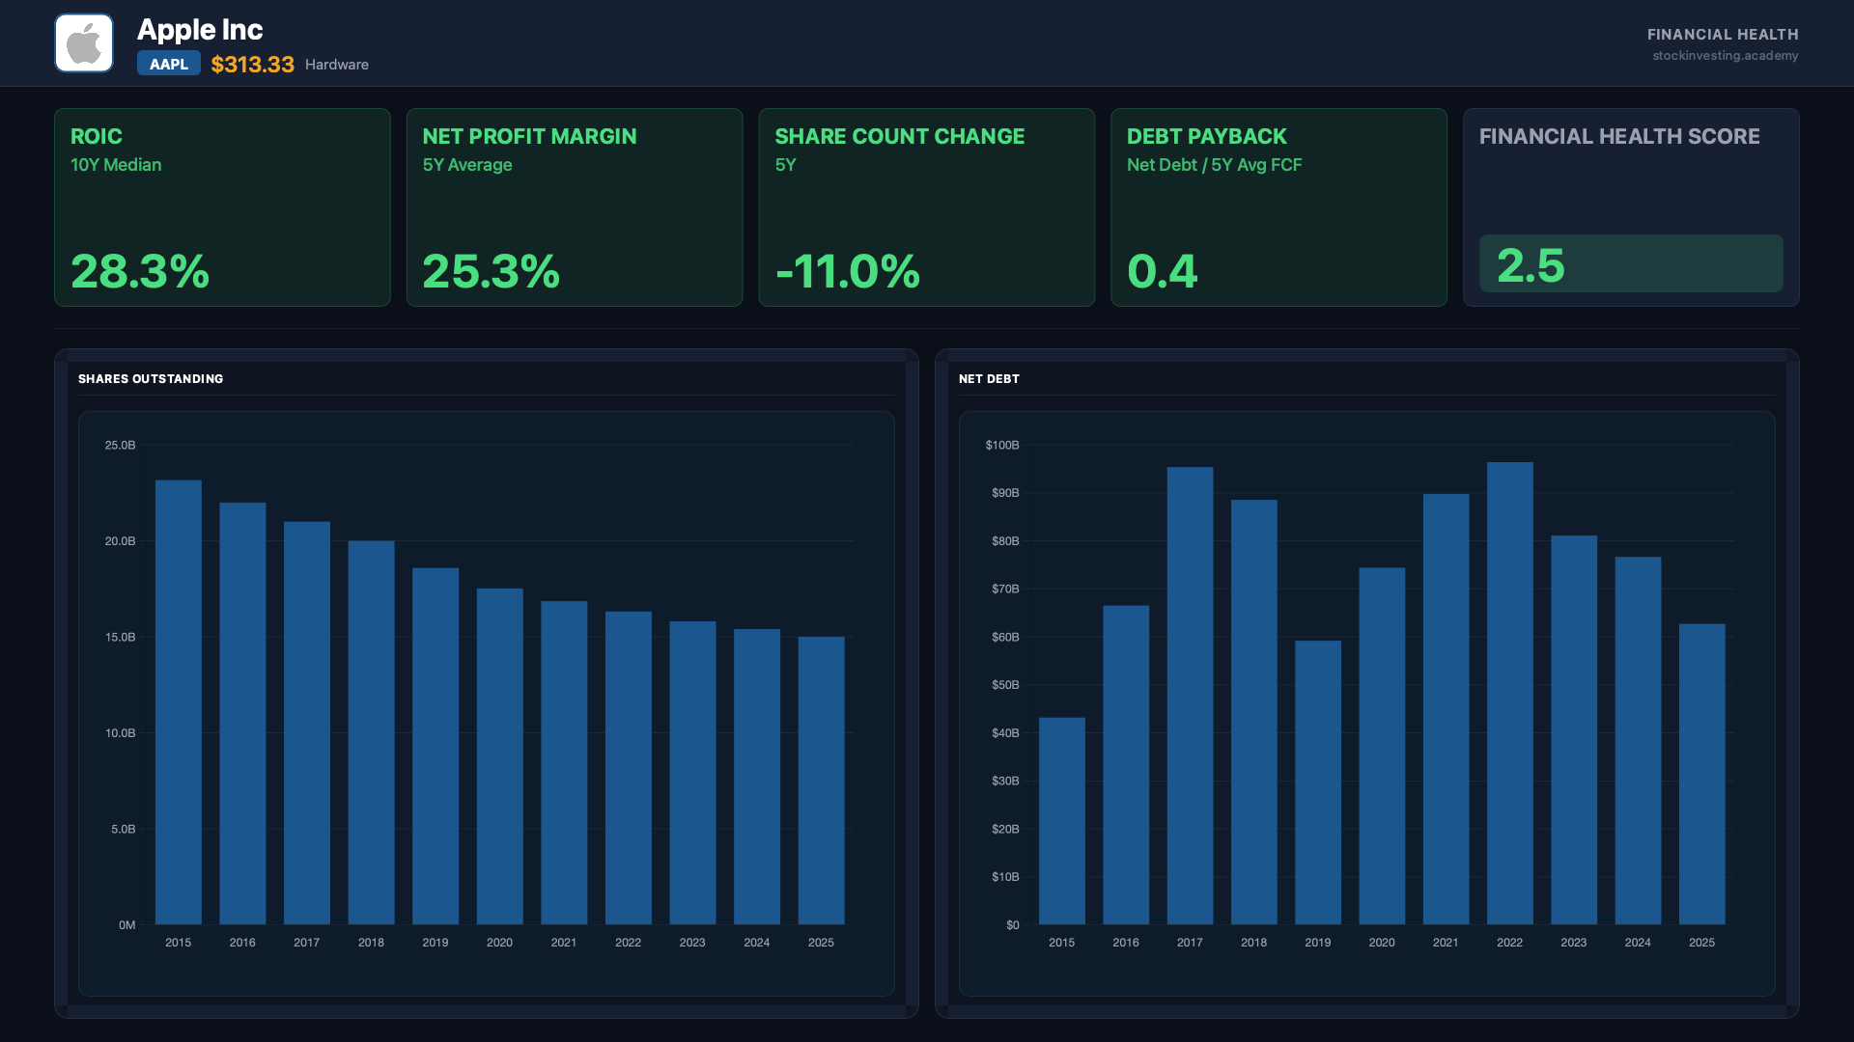Click the $100B axis label

(1002, 446)
